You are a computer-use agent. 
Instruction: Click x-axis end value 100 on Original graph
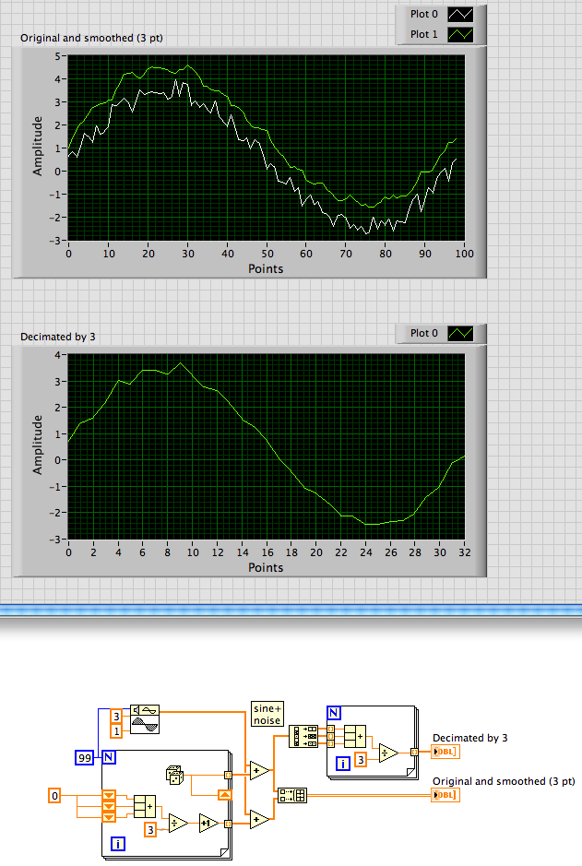point(464,254)
